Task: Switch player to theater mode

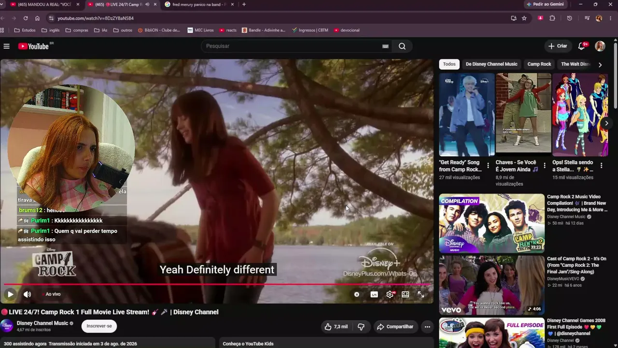Action: 406,294
